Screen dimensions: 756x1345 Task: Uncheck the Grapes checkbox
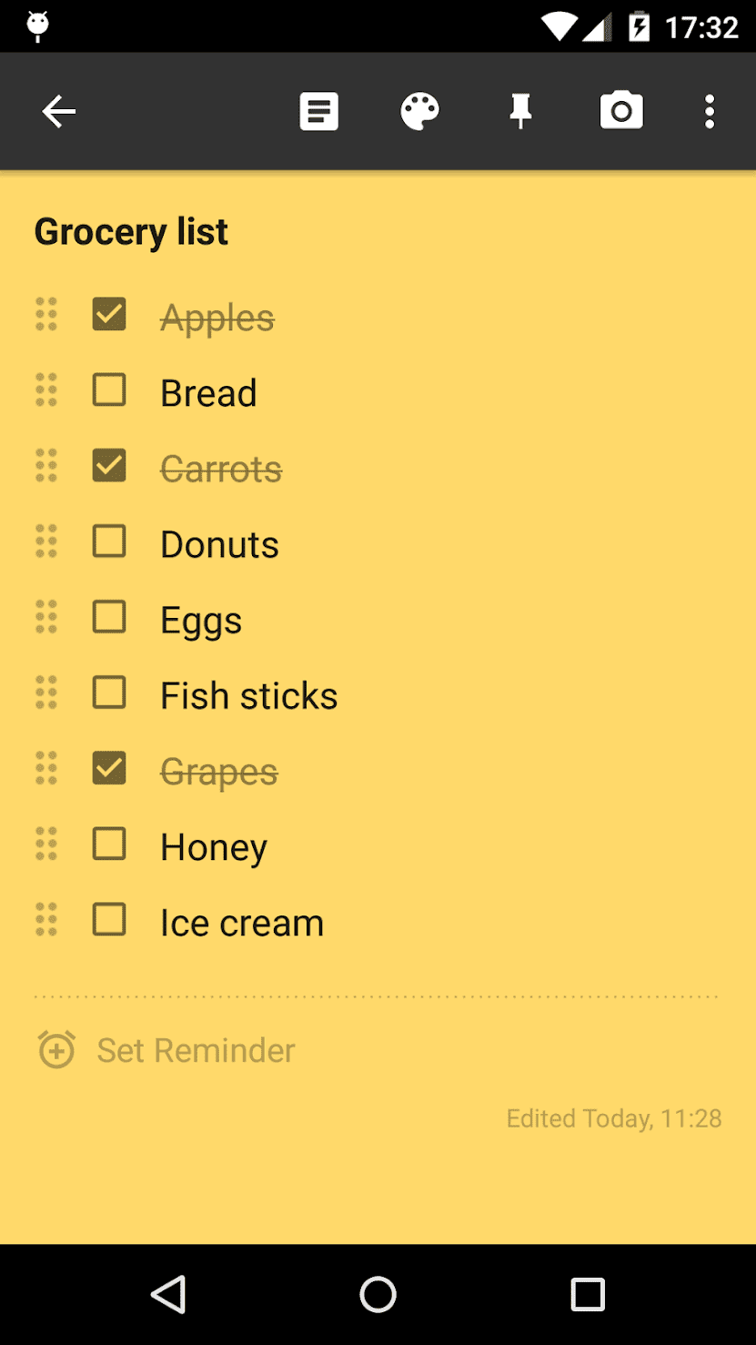[109, 768]
